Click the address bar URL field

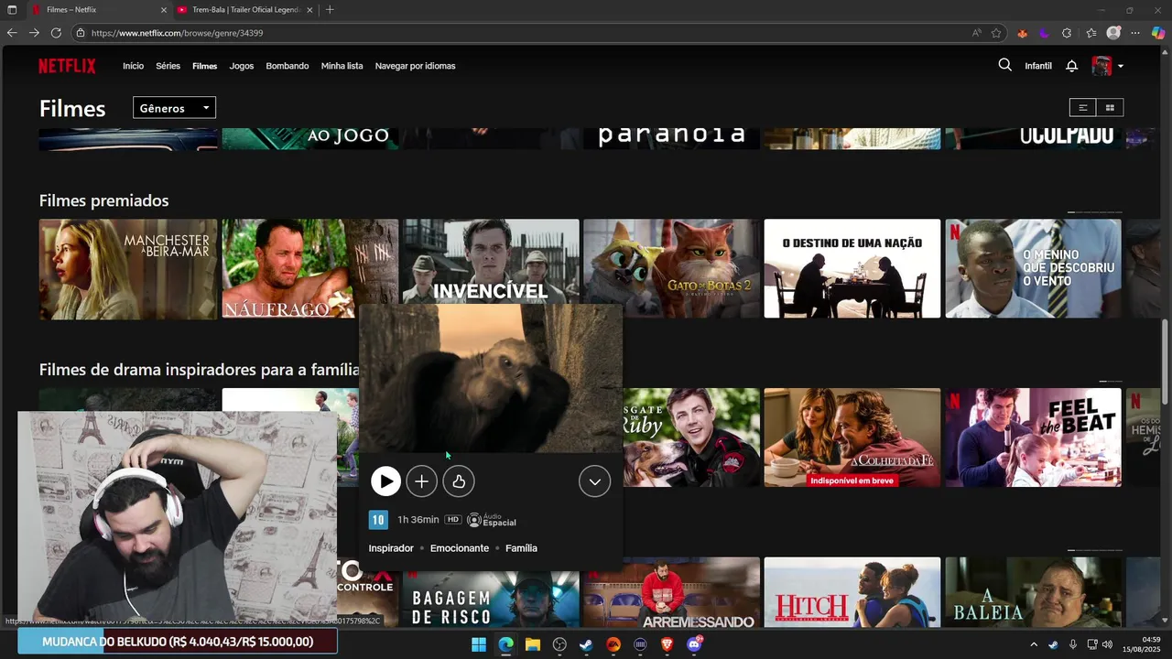pos(522,33)
